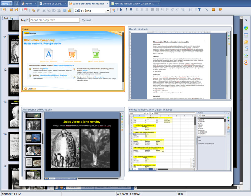The height and width of the screenshot is (196, 251).
Task: Switch to Přehled funkcí v Calcu tab
Action: click(134, 3)
